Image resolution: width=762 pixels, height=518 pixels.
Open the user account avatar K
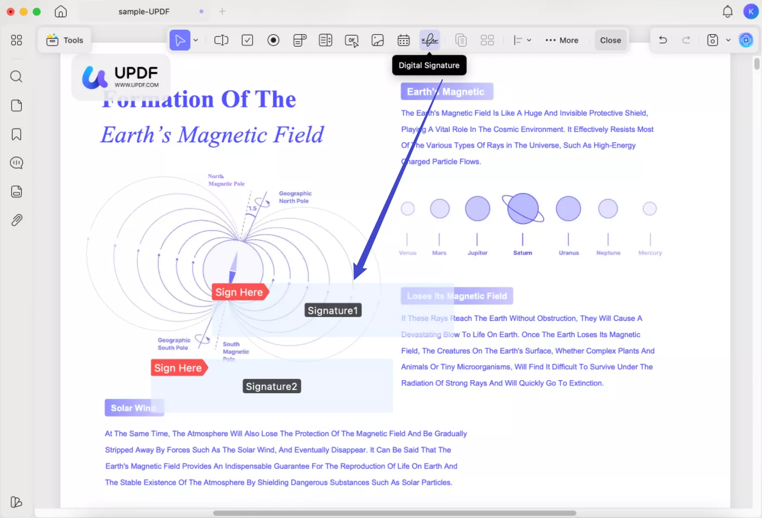(751, 11)
